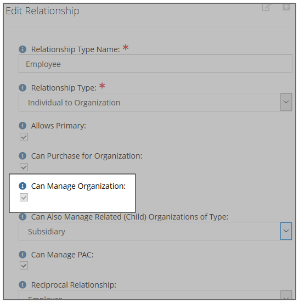Click info icon next to Relationship Type label
Screen dimensions: 299x303
click(22, 87)
